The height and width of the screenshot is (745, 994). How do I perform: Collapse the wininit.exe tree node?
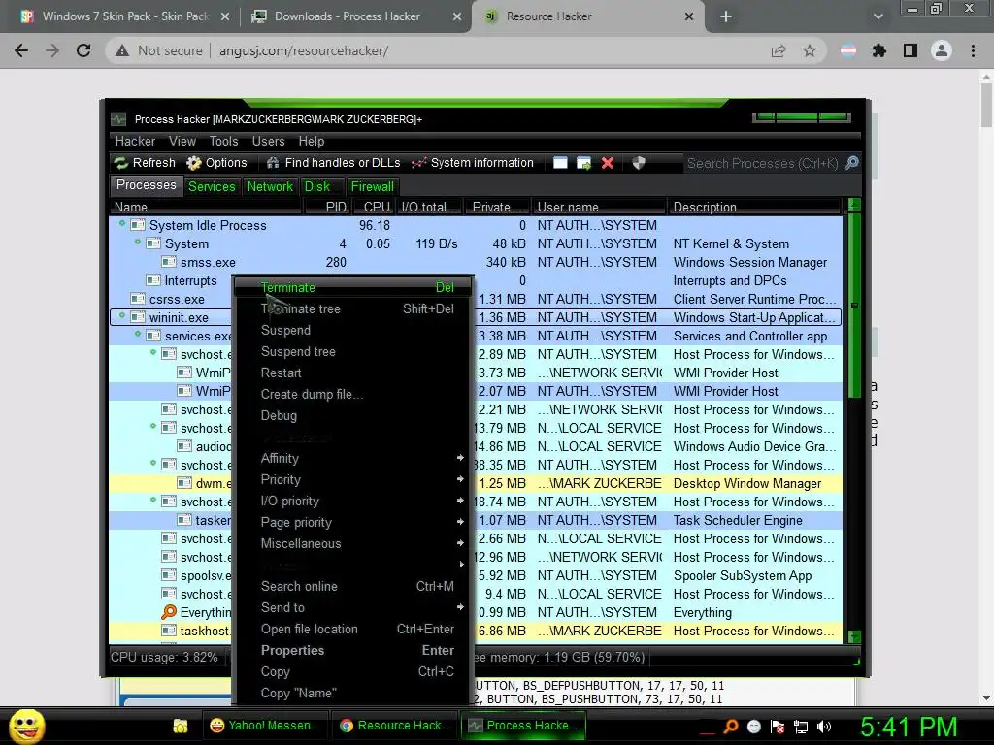(x=121, y=315)
